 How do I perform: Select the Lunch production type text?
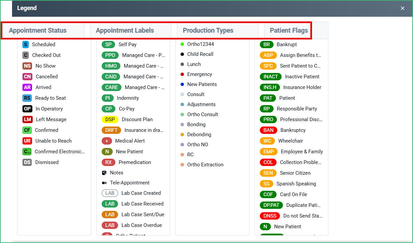pos(194,64)
